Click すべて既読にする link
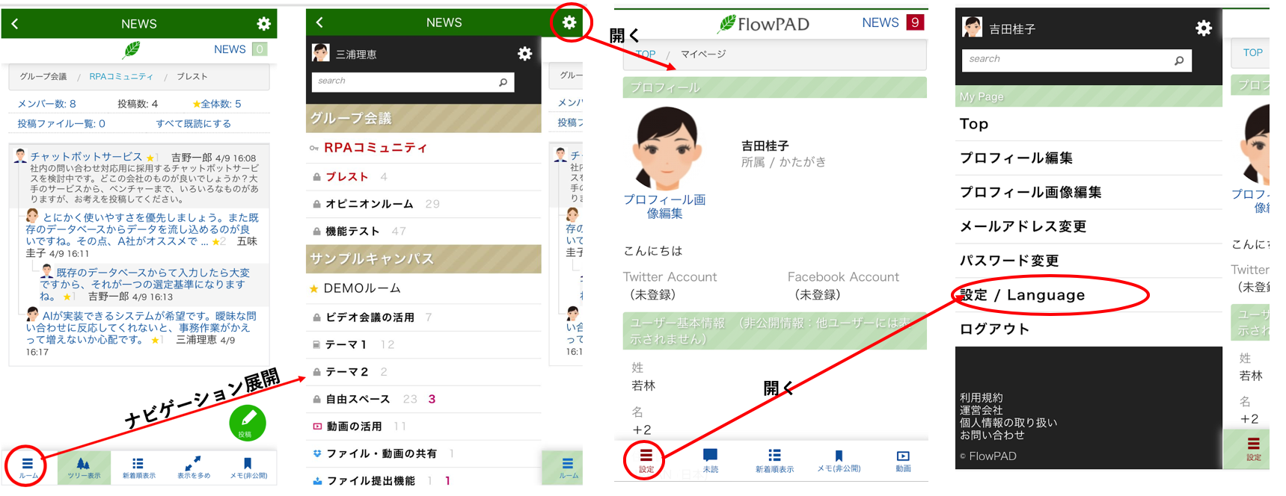Screen dimensions: 1286x496 pos(193,123)
